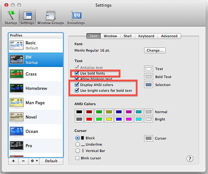Image resolution: width=208 pixels, height=174 pixels.
Task: Open the Encodings pane
Action: point(76,18)
